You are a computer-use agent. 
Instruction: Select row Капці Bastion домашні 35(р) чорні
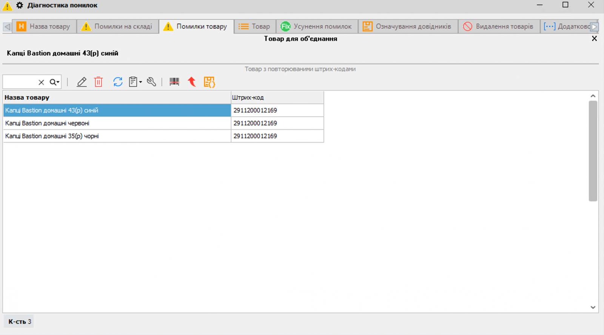point(117,136)
